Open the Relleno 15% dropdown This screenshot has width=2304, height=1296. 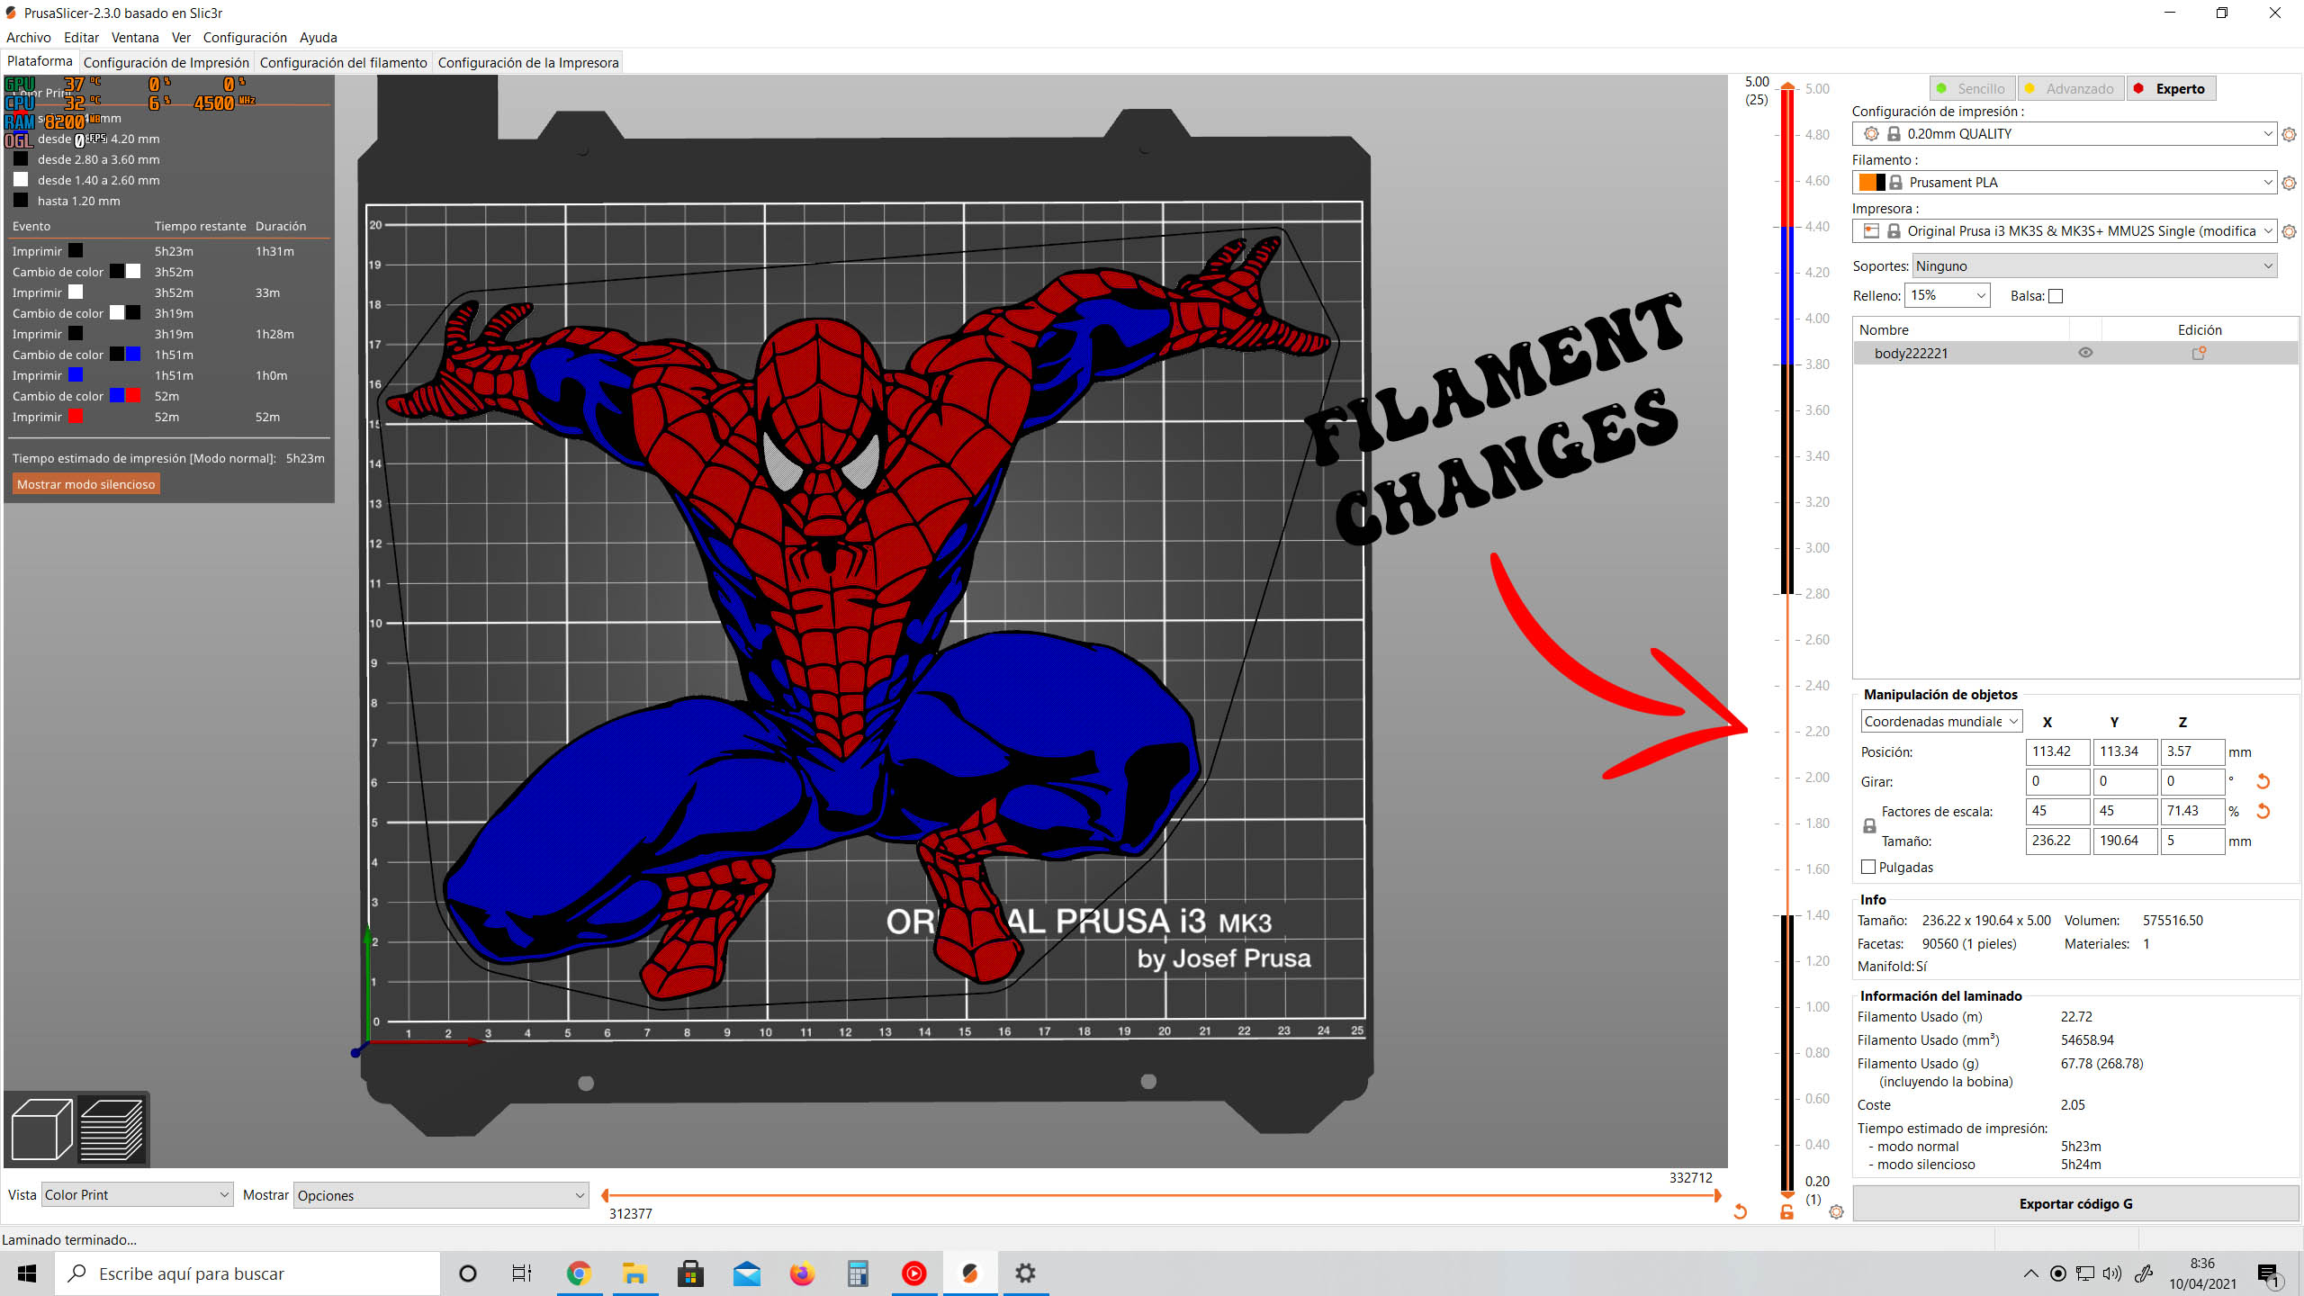coord(1948,295)
